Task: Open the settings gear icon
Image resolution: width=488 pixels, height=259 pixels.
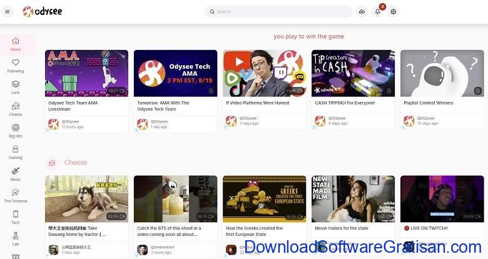Action: pyautogui.click(x=394, y=12)
